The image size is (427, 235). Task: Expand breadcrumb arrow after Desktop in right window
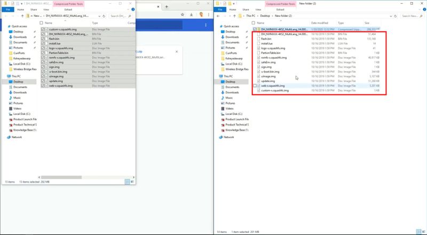tap(273, 16)
